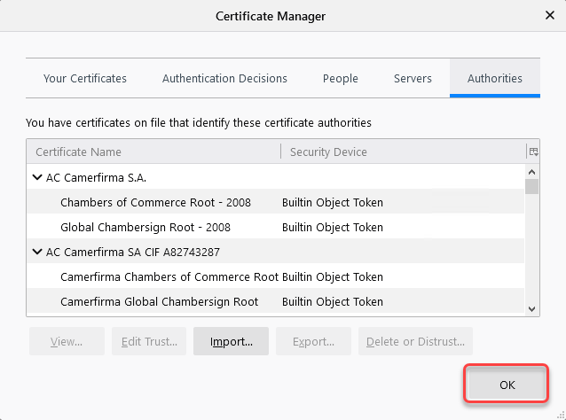
Task: Go to the People tab
Action: (341, 79)
